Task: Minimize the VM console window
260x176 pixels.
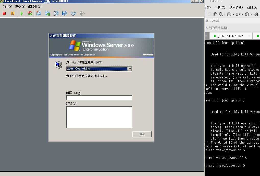Action: pyautogui.click(x=193, y=1)
